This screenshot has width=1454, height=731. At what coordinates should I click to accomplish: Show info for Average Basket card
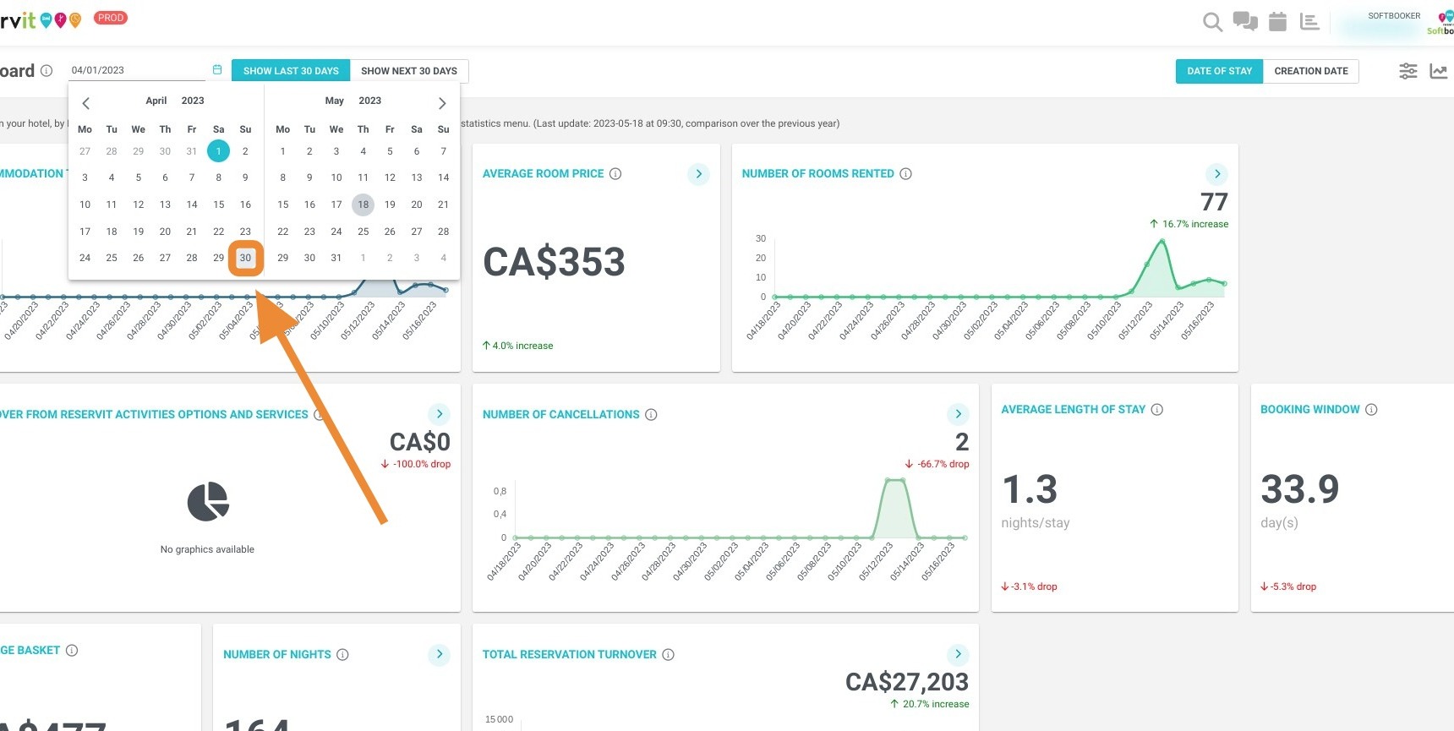(x=72, y=651)
